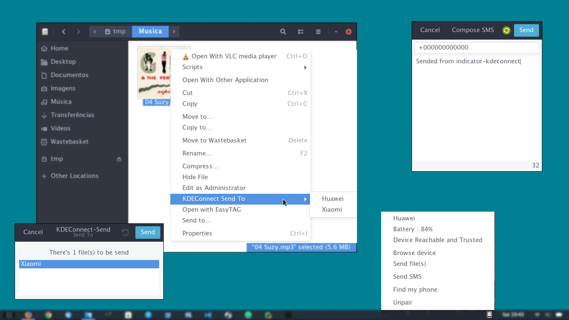The width and height of the screenshot is (569, 320).
Task: Select Xiaomi in the Send To submenu
Action: (x=331, y=210)
